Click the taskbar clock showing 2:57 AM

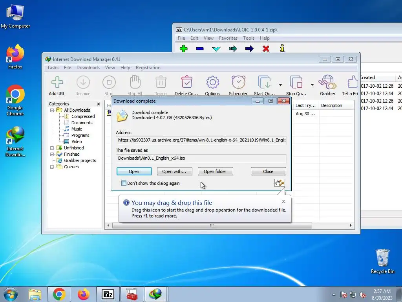pos(382,295)
